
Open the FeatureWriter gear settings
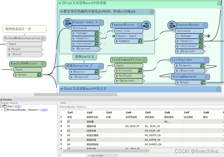pos(139,25)
